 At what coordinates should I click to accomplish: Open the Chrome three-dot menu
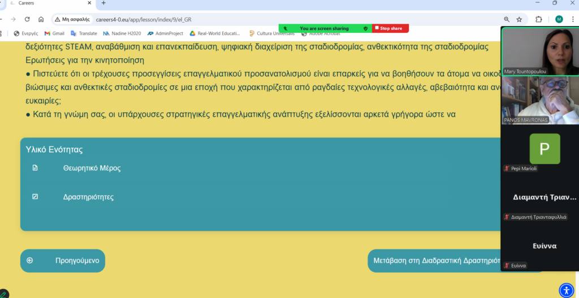pyautogui.click(x=573, y=20)
